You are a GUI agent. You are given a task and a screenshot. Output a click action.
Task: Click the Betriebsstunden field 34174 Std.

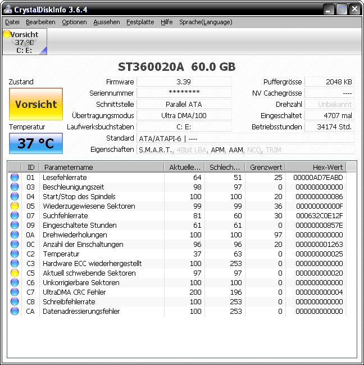click(330, 127)
